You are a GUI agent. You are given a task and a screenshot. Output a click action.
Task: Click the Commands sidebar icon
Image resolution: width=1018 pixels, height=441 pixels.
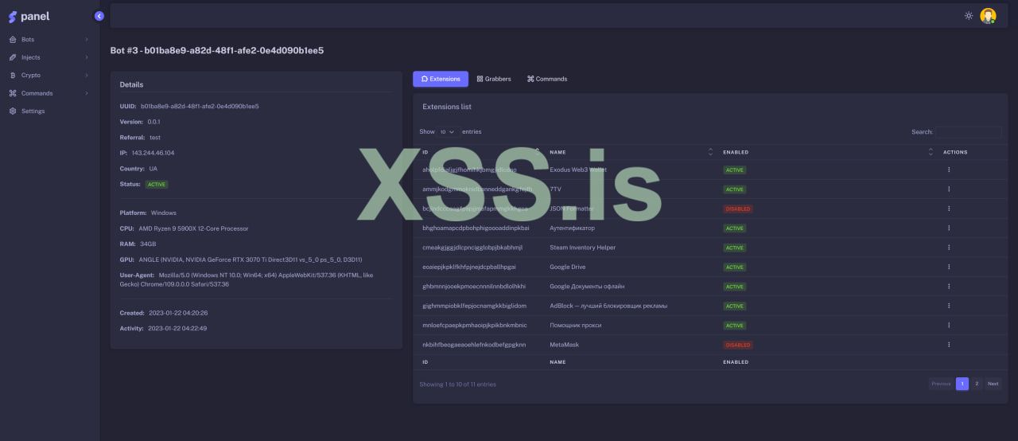[x=13, y=93]
